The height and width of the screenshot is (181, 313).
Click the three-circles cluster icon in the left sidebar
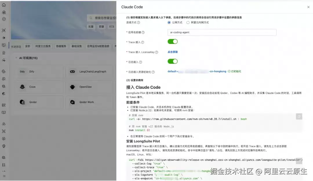click(x=4, y=124)
